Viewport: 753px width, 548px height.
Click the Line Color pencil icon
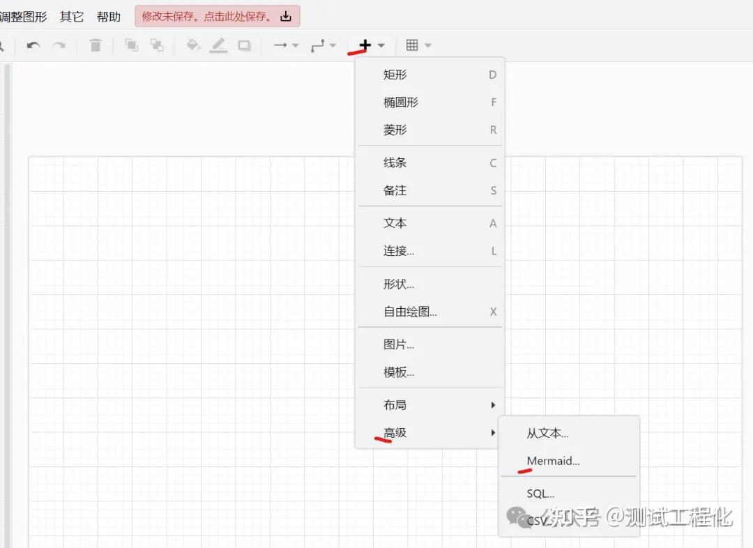pyautogui.click(x=218, y=45)
